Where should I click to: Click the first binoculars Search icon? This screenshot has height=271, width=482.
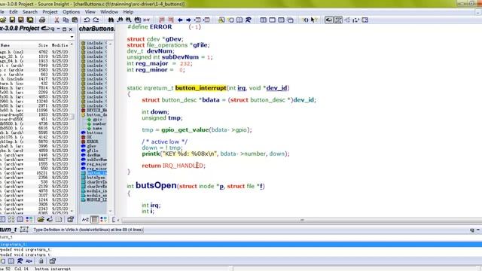coord(111,20)
